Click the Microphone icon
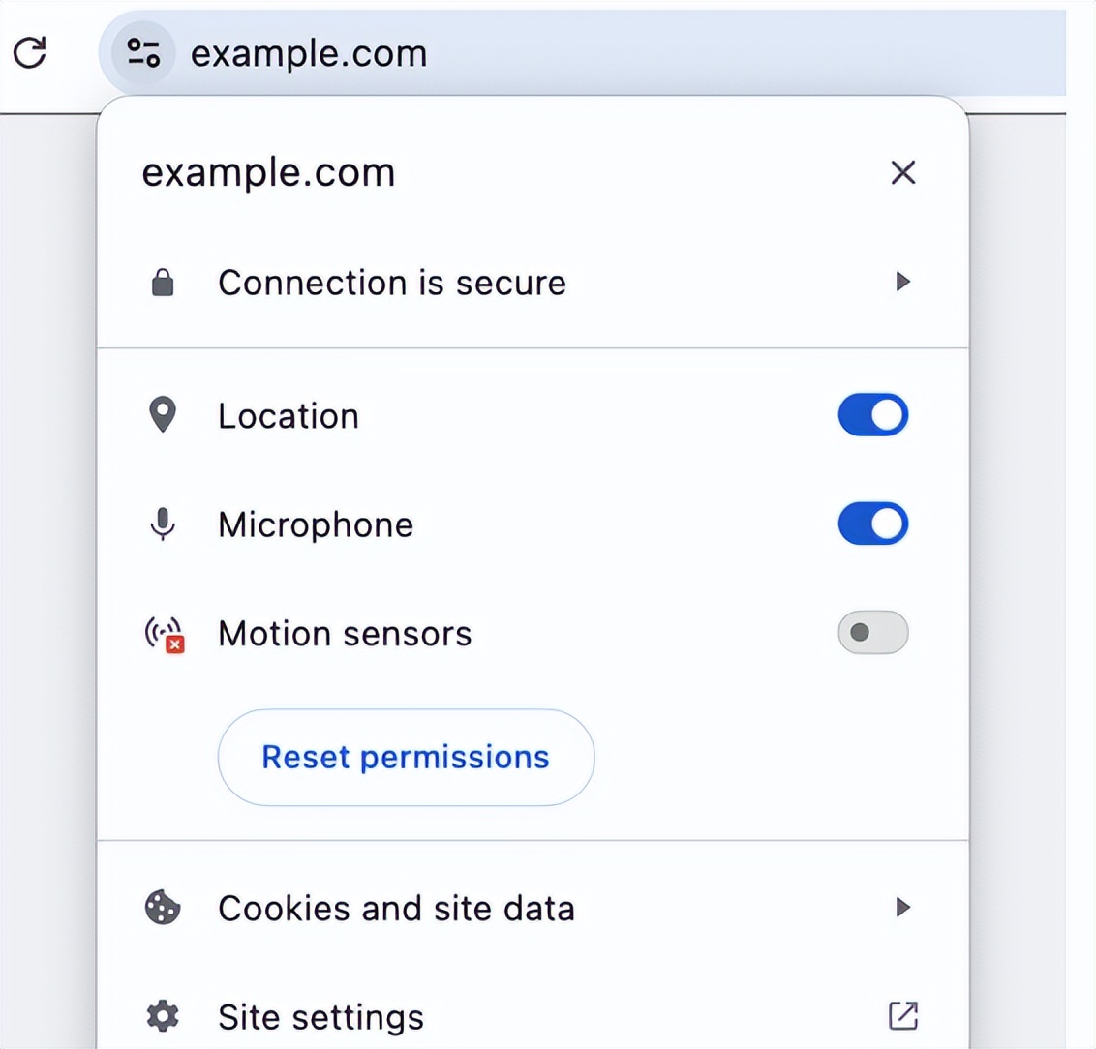Image resolution: width=1096 pixels, height=1049 pixels. coord(162,524)
